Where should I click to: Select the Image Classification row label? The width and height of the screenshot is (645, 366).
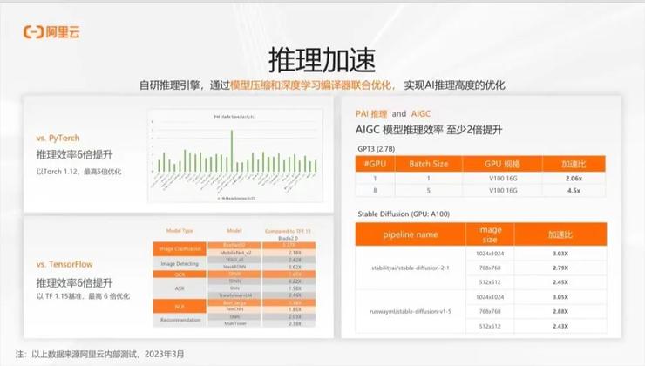(179, 249)
